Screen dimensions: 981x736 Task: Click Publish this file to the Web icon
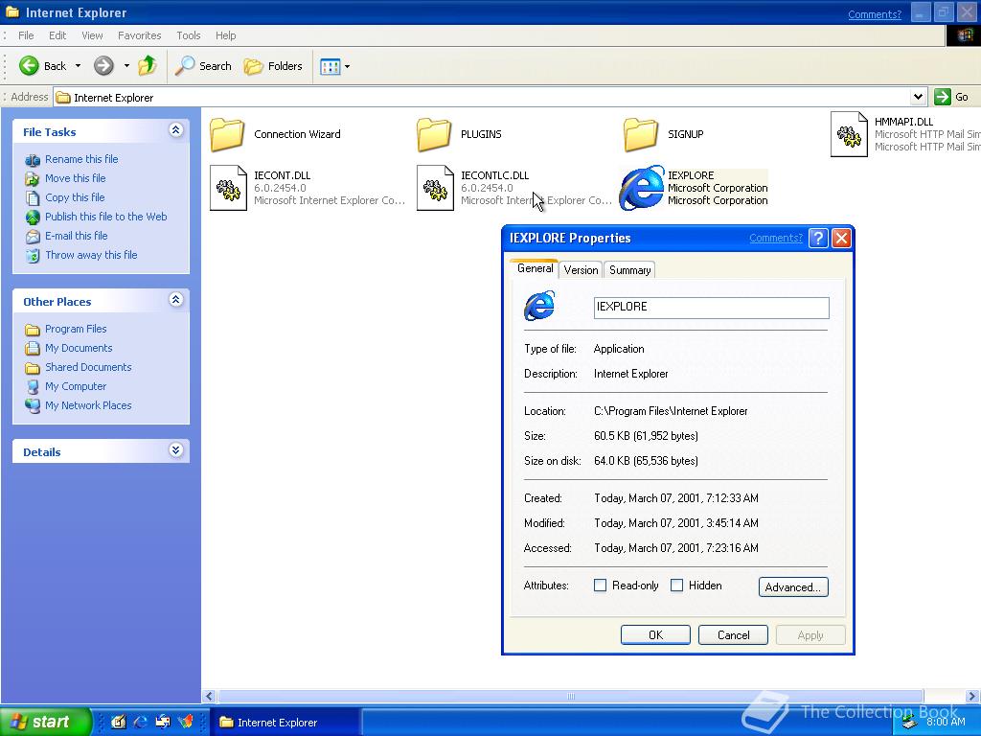[33, 218]
